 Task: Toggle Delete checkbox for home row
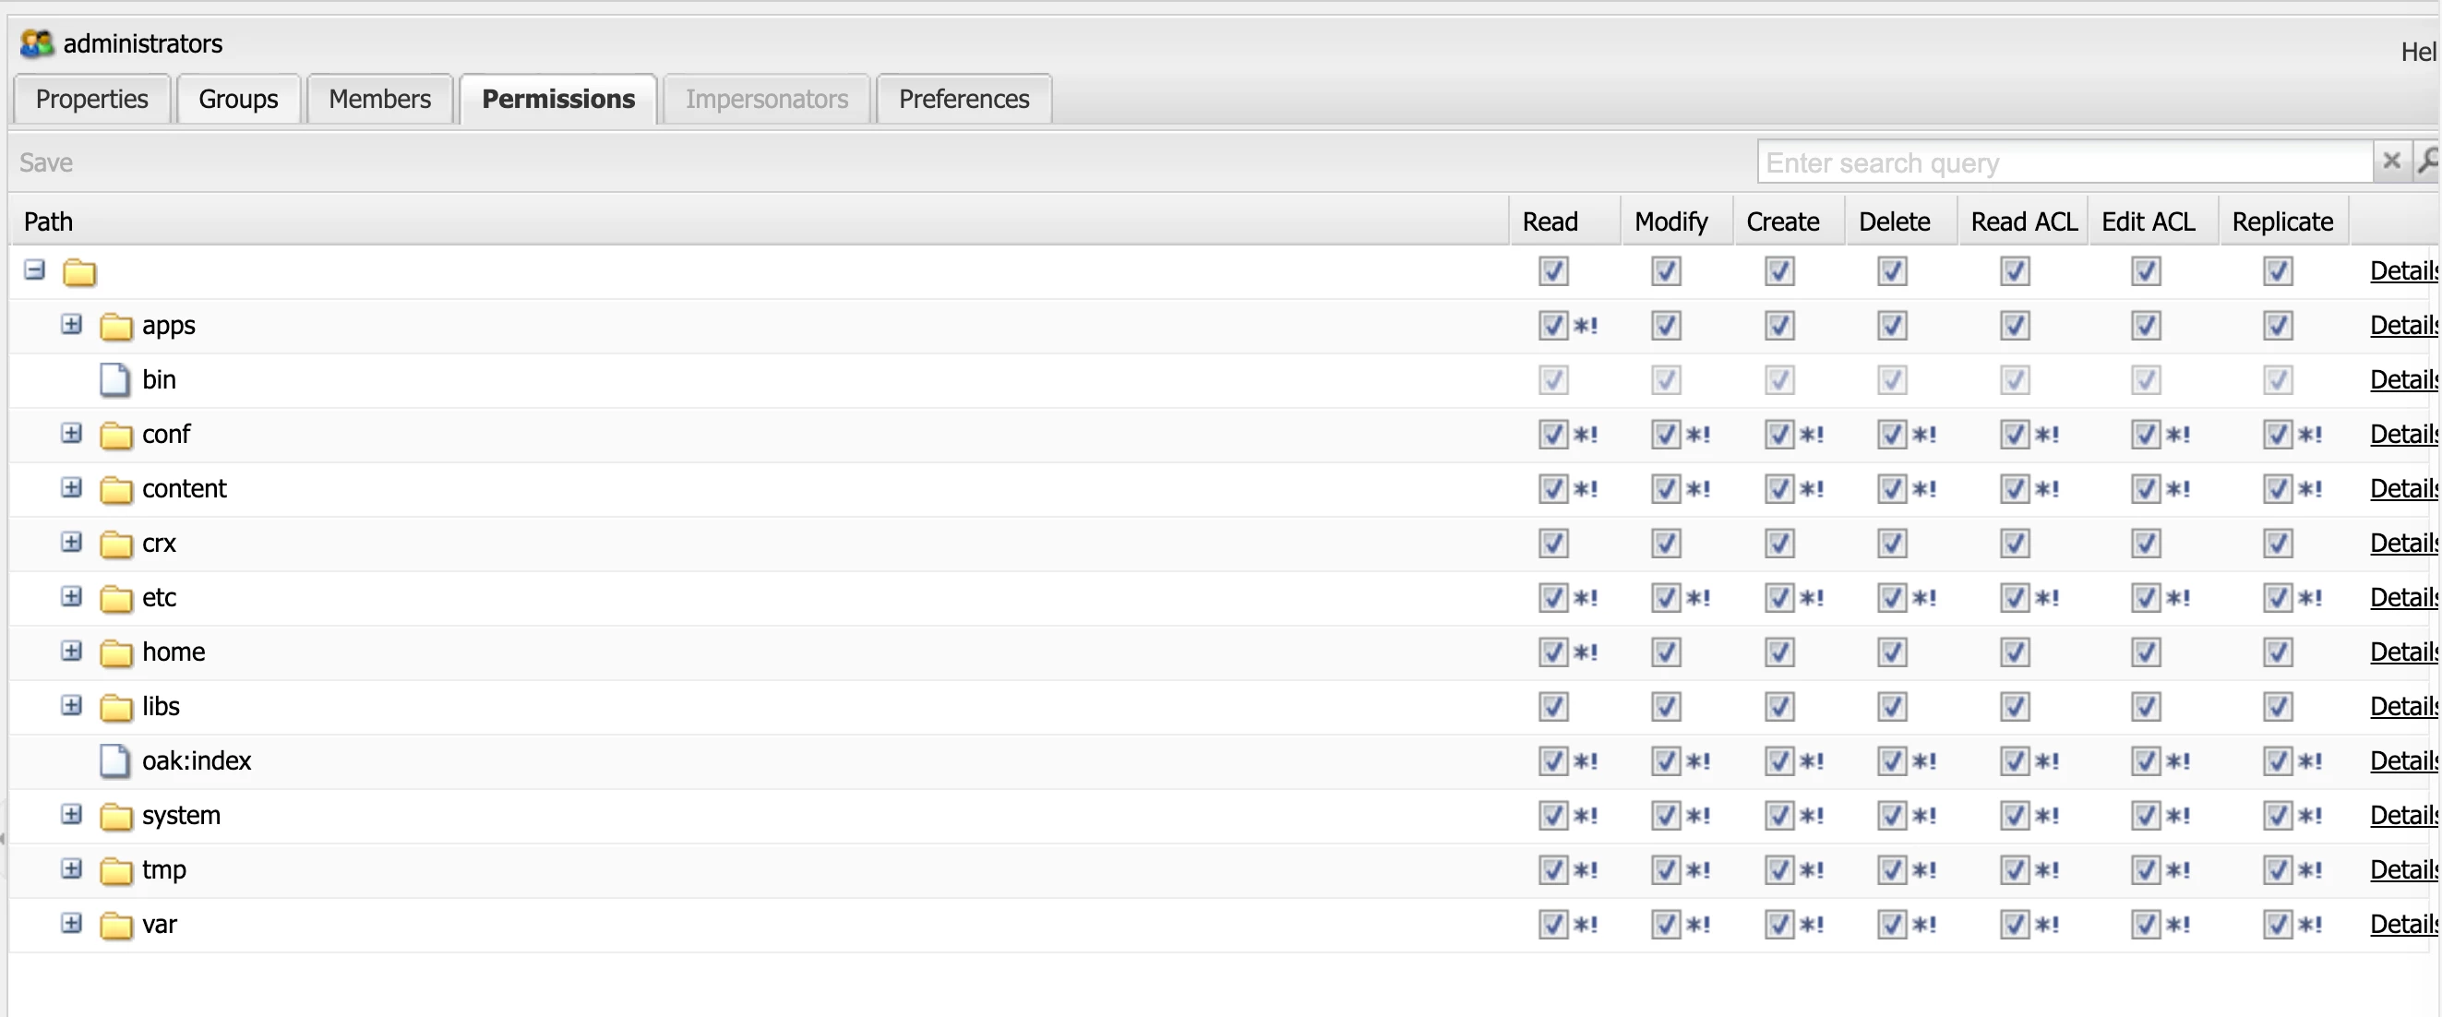click(x=1891, y=652)
